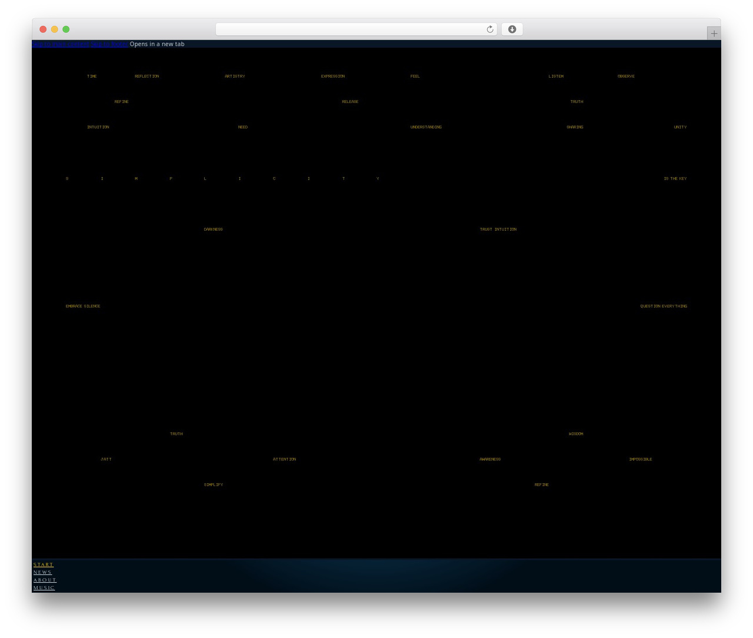Screen dimensions: 753x638
Task: Maximize the window using the green button
Action: coord(66,29)
